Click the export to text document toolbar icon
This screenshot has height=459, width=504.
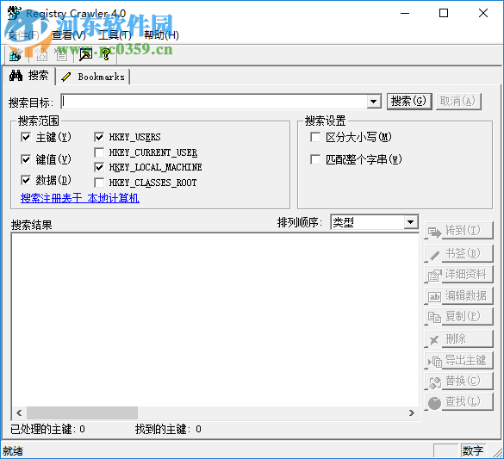[x=61, y=55]
